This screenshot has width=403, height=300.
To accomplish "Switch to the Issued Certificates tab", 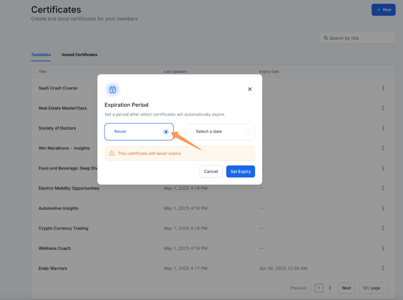I will tap(79, 55).
